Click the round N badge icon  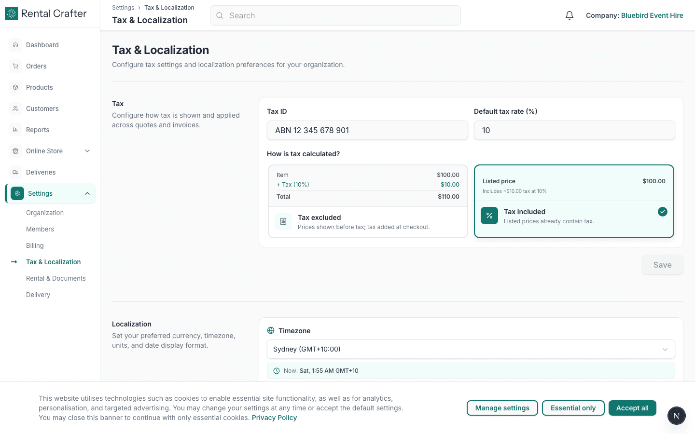[676, 416]
